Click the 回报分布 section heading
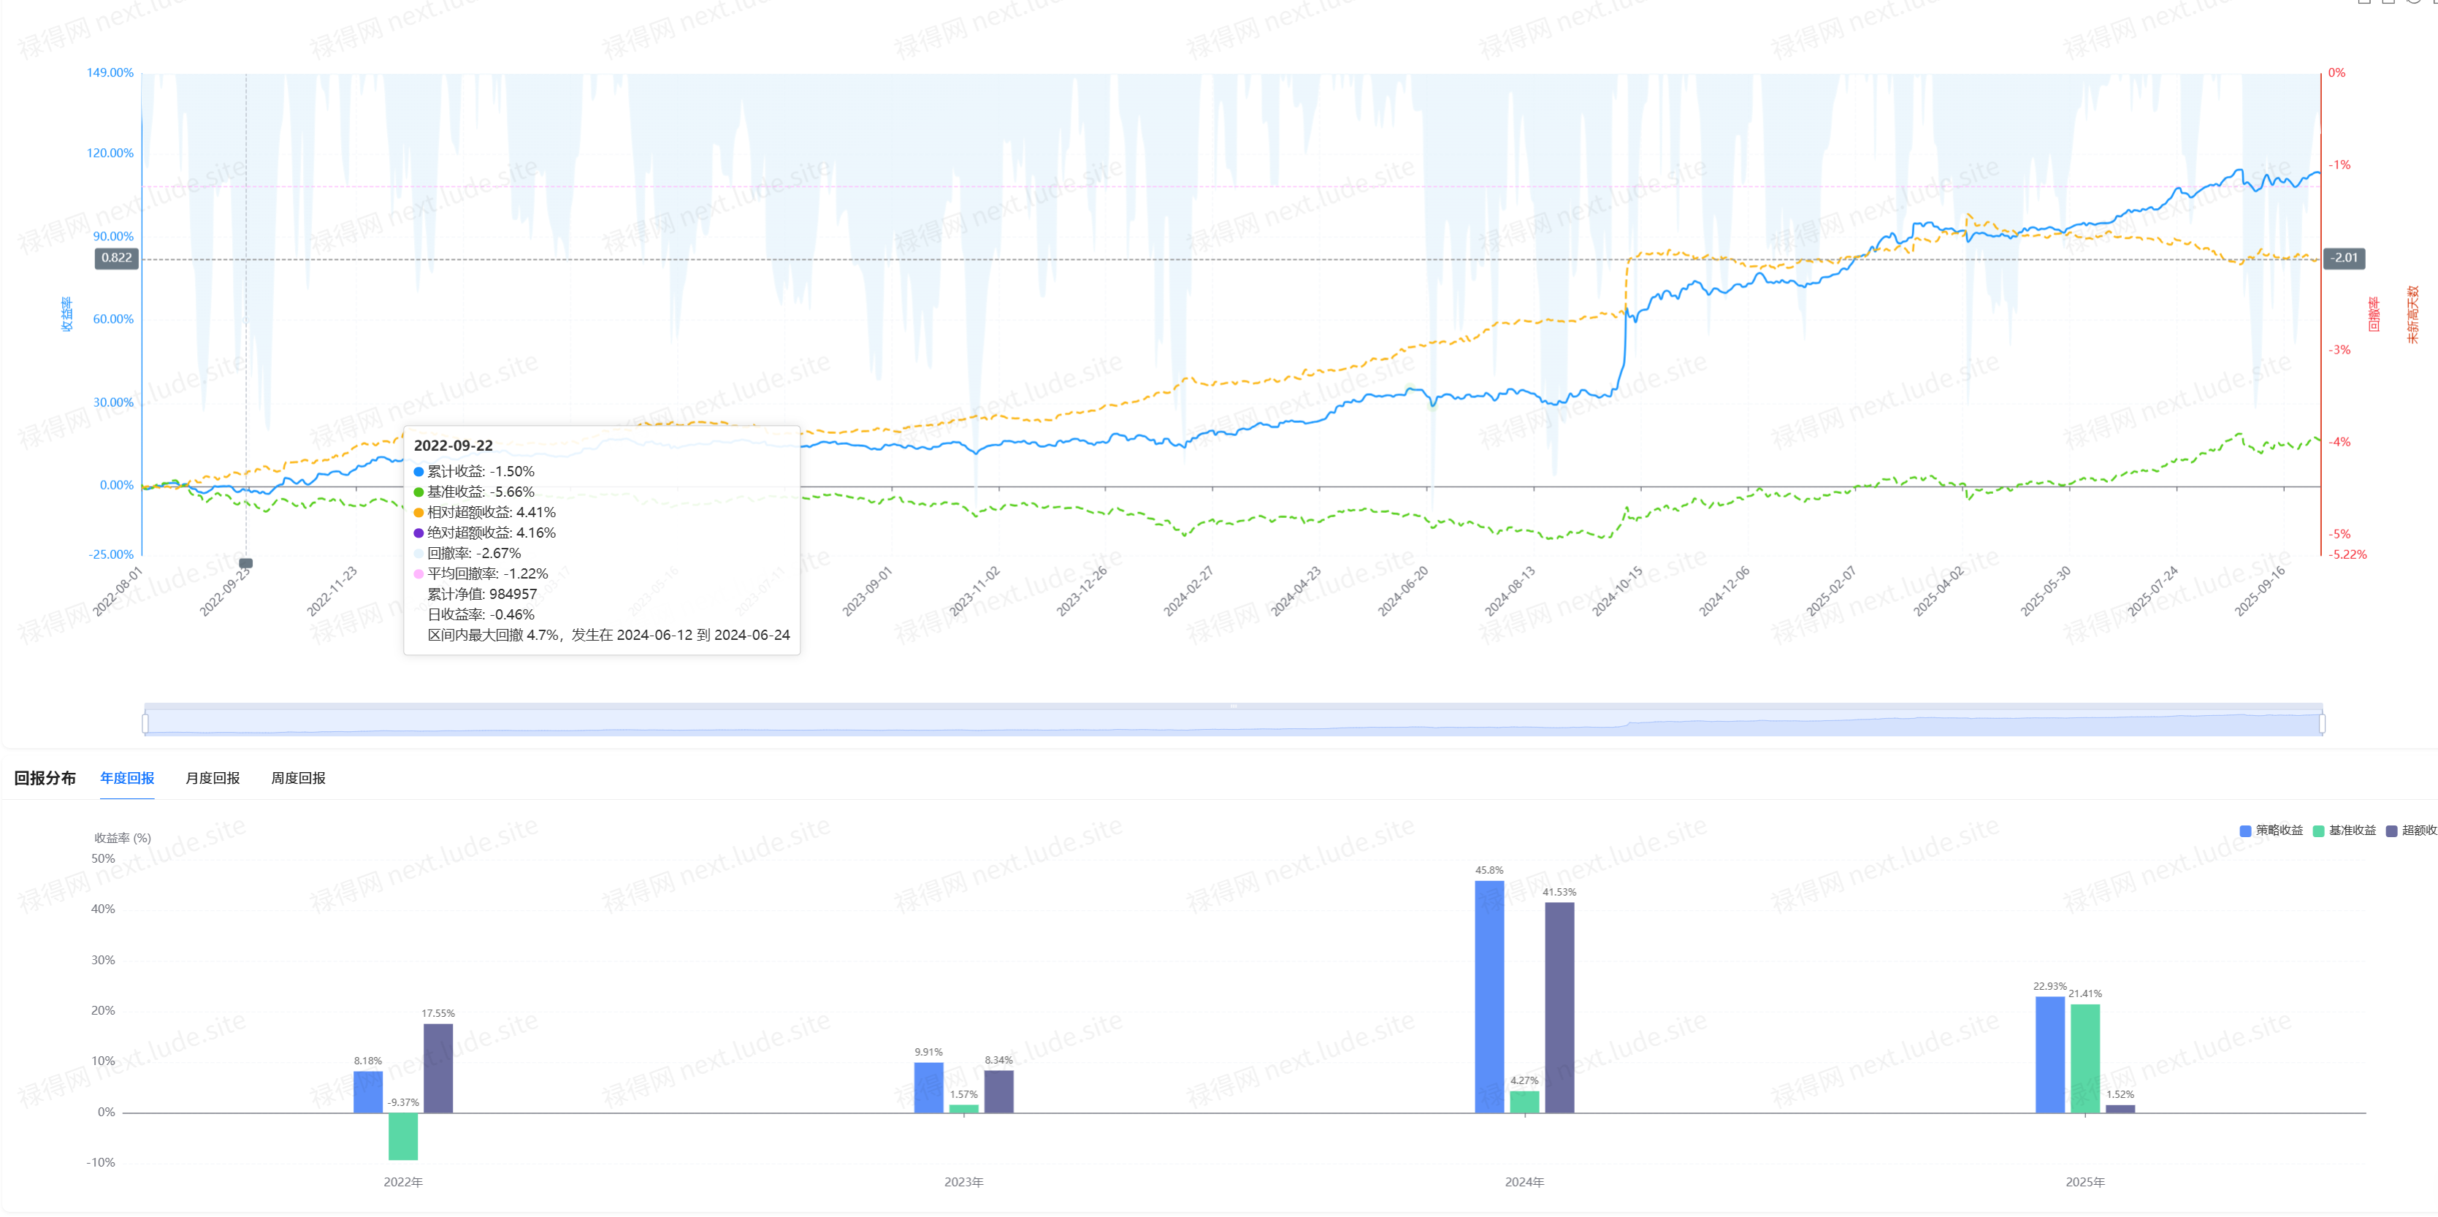The width and height of the screenshot is (2438, 1217). 45,778
